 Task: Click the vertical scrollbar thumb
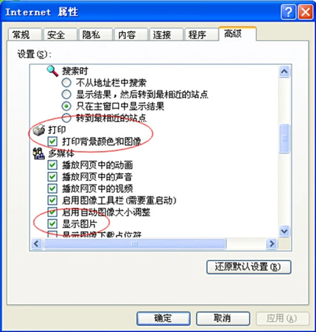coord(284,138)
